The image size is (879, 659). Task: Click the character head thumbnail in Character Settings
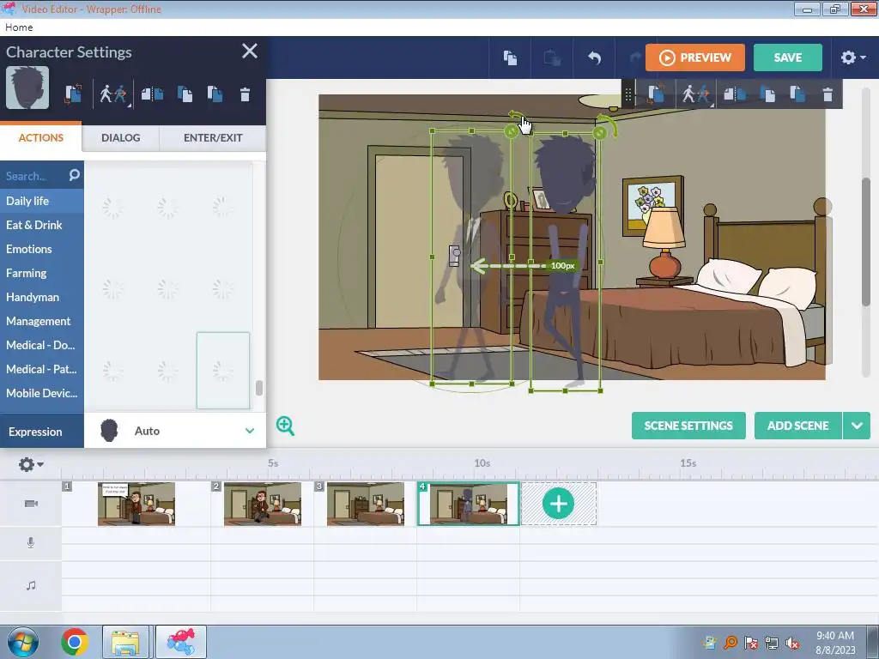click(x=27, y=88)
